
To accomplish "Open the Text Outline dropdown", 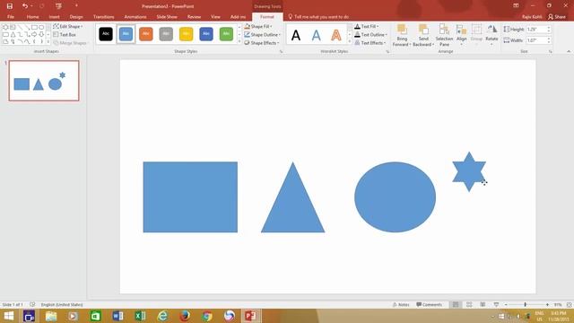I will pos(370,34).
